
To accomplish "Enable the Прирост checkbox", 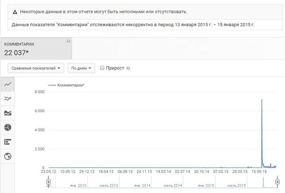I will (102, 68).
